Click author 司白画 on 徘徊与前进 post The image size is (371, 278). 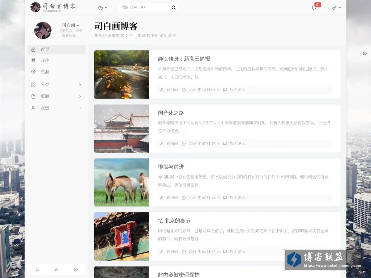click(172, 198)
